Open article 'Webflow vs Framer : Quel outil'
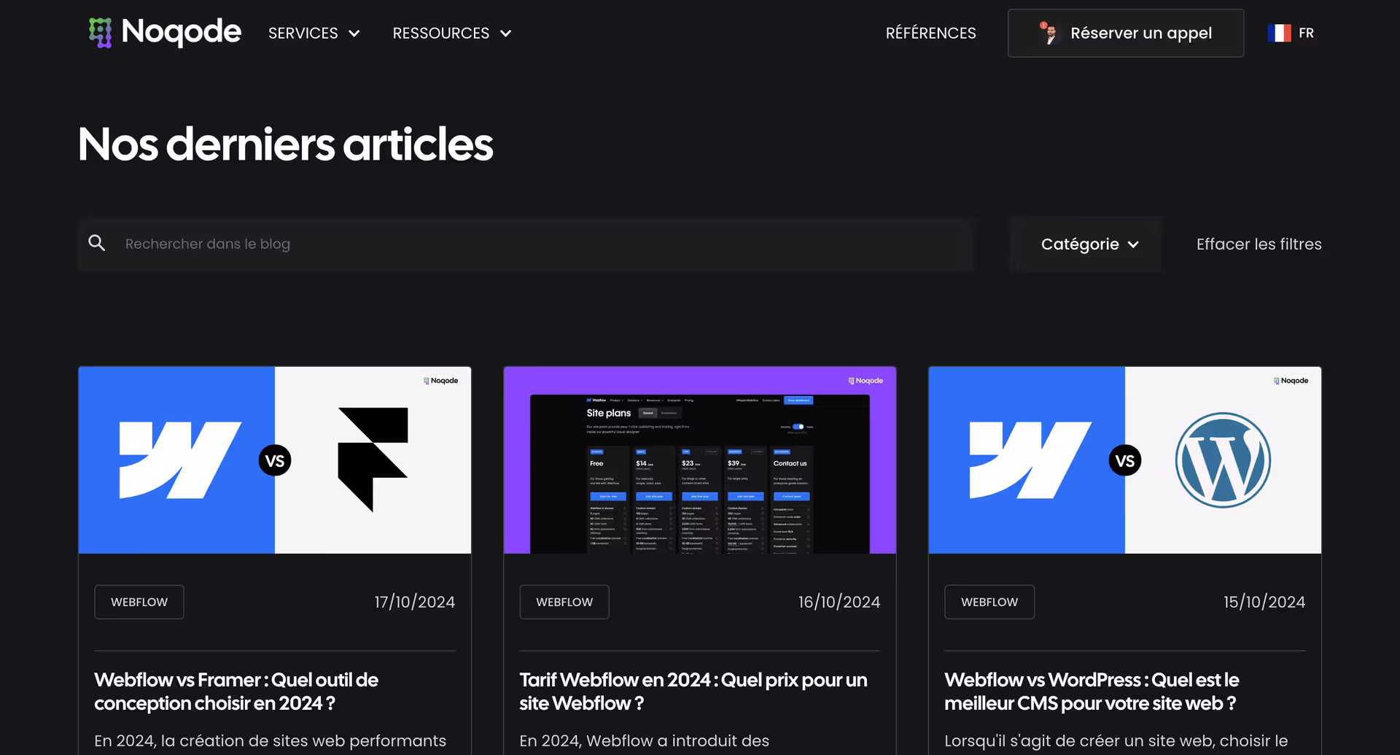This screenshot has width=1400, height=755. click(x=236, y=692)
